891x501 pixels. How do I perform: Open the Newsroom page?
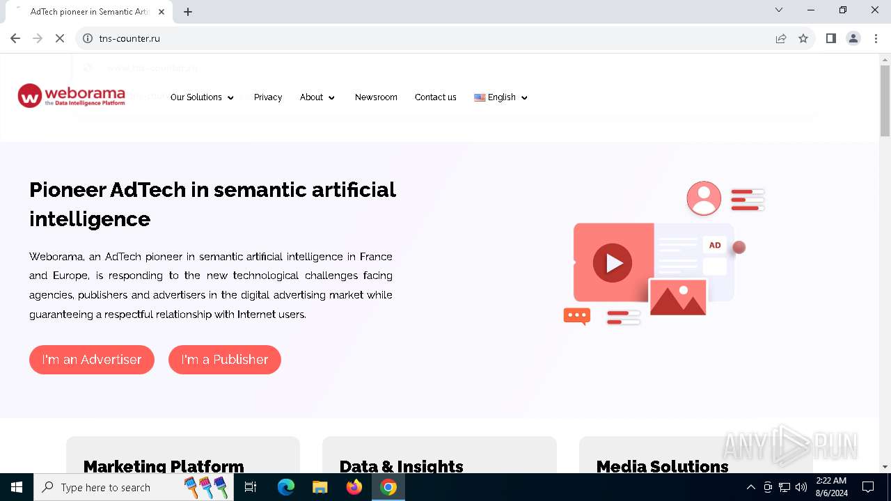(376, 97)
